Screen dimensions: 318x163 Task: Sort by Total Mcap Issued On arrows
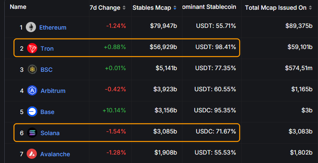pyautogui.click(x=310, y=8)
